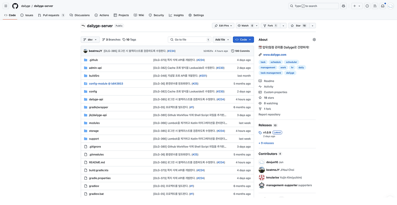Expand the Fork options dropdown arrow

point(283,26)
